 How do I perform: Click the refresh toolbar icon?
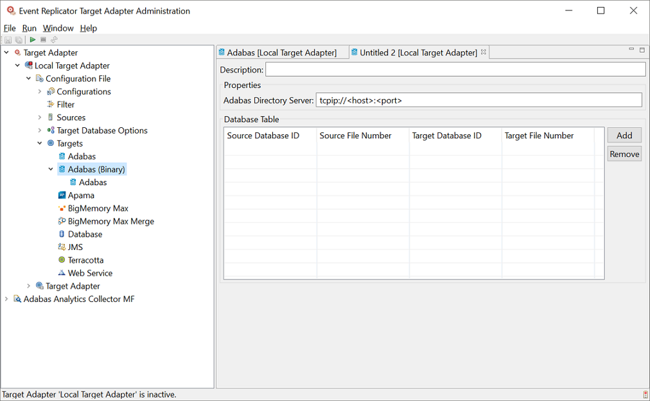point(54,39)
